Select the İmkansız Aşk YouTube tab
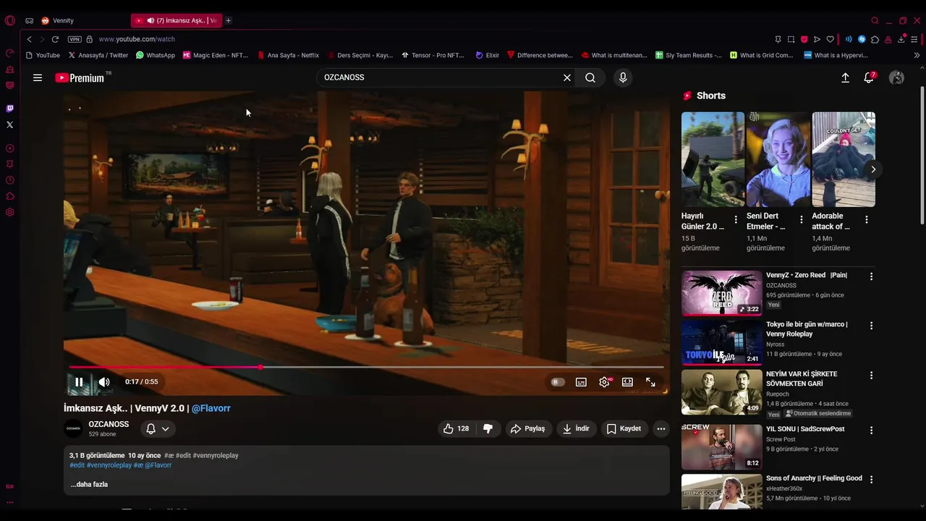926x521 pixels. click(177, 20)
